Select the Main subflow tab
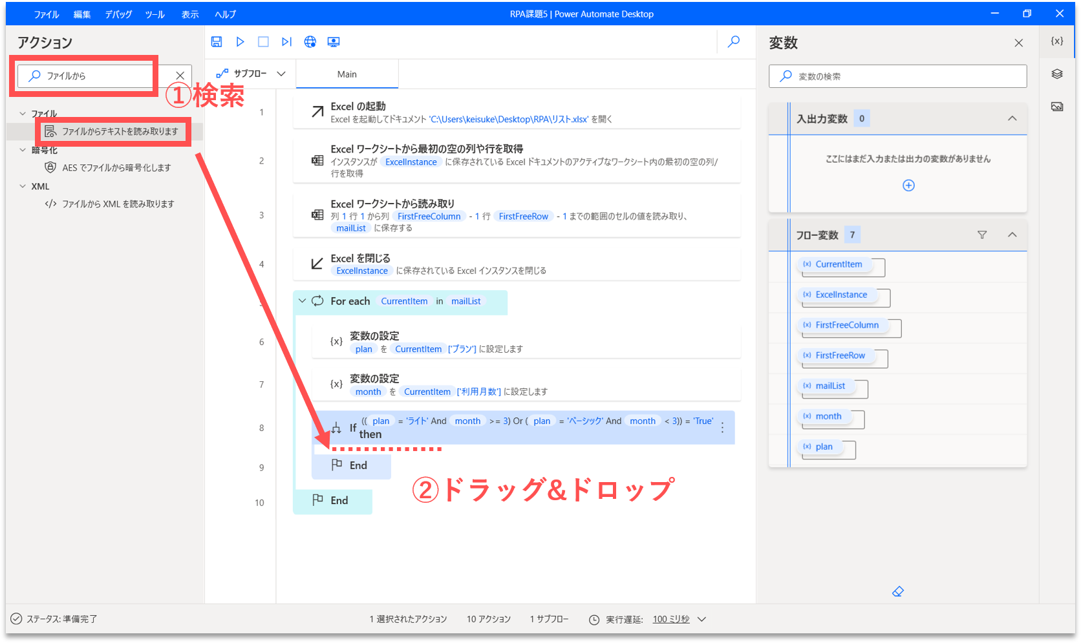Viewport: 1081px width, 643px height. 347,74
